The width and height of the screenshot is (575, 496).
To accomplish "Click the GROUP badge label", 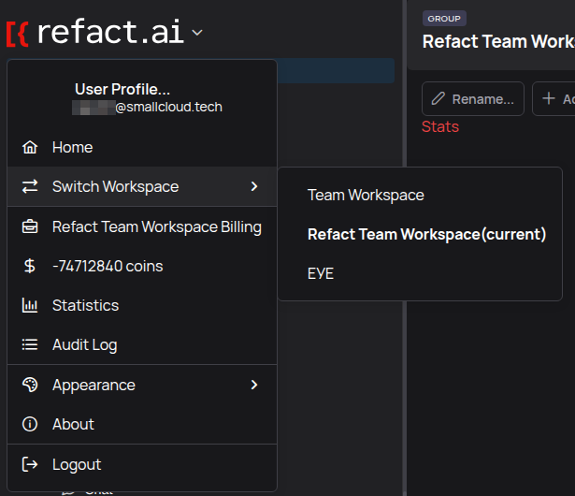I will pos(444,19).
